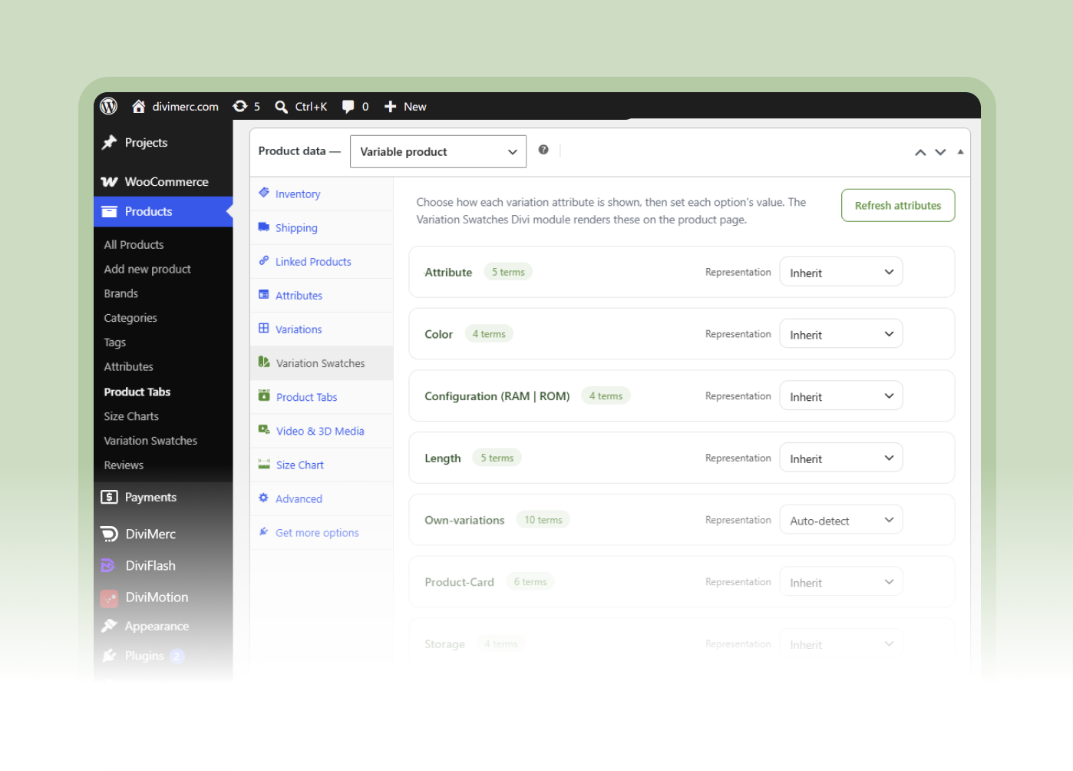
Task: Expand Color representation dropdown
Action: [841, 334]
